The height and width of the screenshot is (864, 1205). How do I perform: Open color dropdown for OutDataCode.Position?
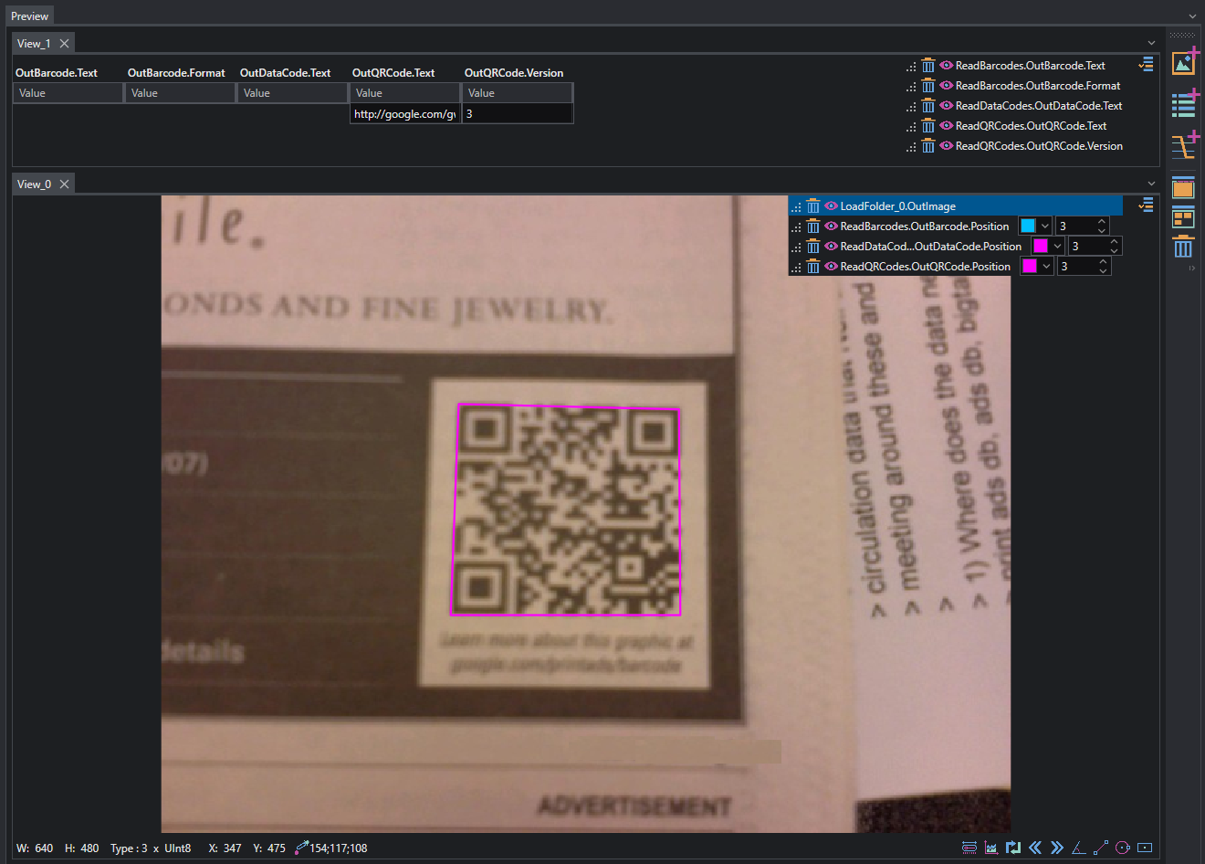click(1057, 247)
